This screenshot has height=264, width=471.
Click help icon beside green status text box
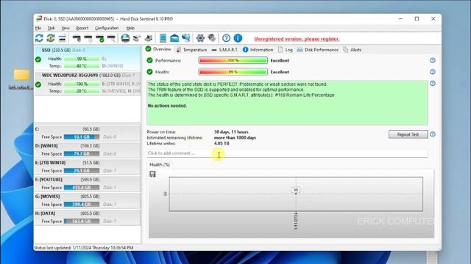pyautogui.click(x=433, y=83)
